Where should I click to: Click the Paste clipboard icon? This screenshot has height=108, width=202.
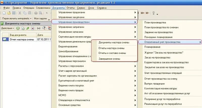30,13
